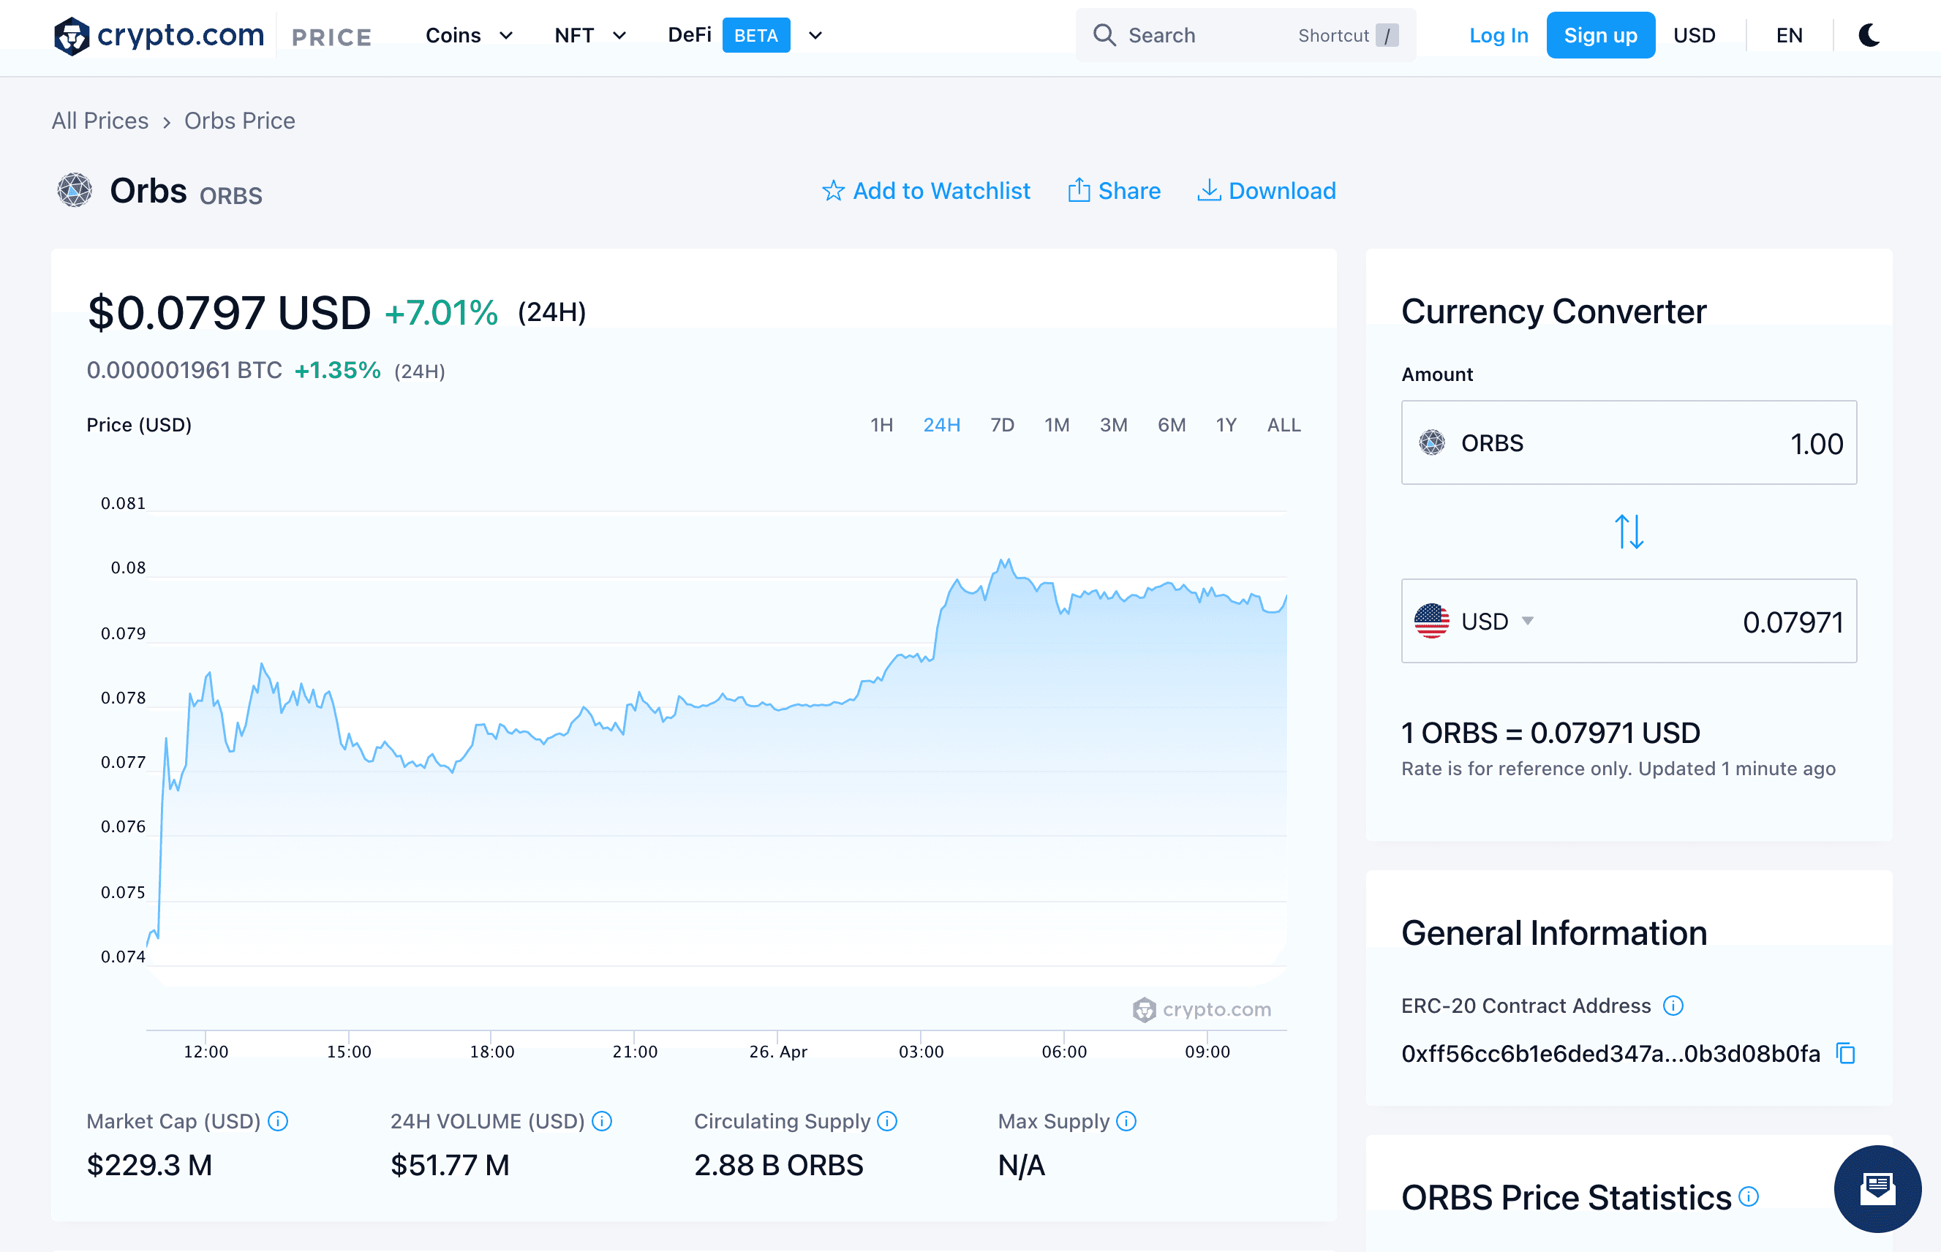
Task: Select the 1Y chart range
Action: tap(1226, 425)
